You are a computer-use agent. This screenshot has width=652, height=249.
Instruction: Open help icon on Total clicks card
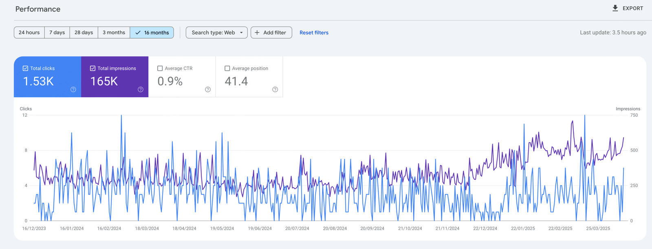coord(73,90)
